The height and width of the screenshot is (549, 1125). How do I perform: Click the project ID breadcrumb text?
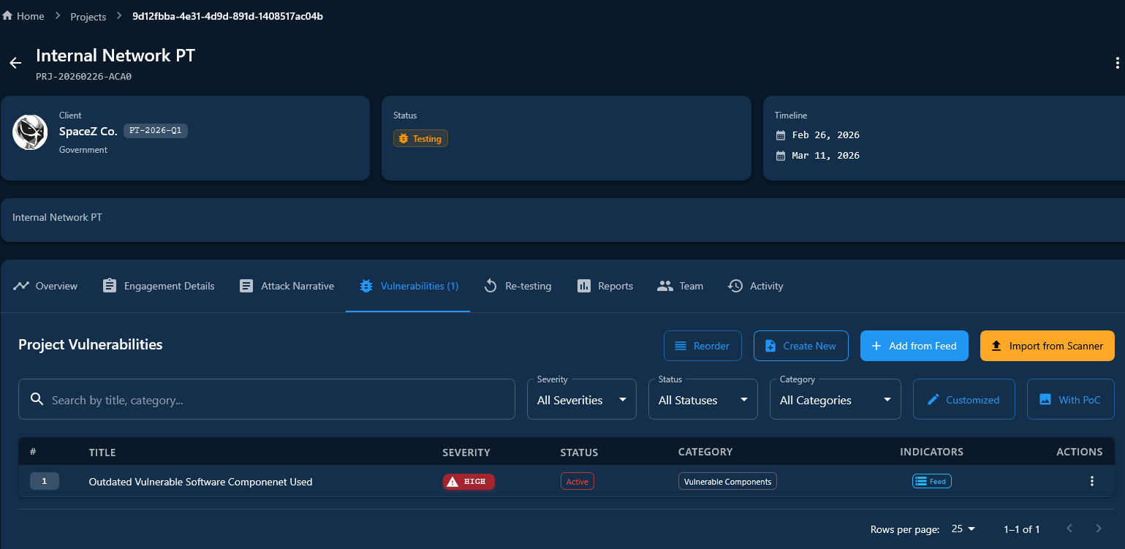pos(227,16)
